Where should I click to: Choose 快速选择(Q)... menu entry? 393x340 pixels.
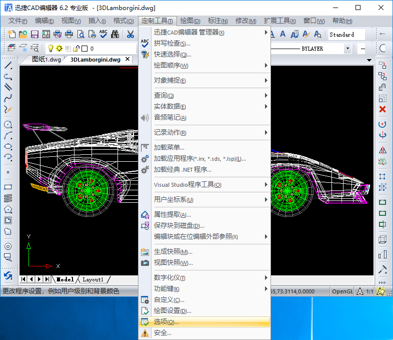coord(204,55)
